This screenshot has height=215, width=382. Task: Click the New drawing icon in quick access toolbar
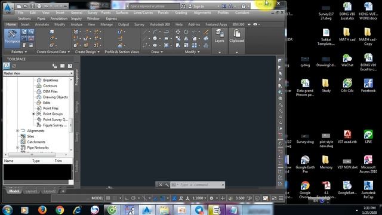pyautogui.click(x=19, y=6)
